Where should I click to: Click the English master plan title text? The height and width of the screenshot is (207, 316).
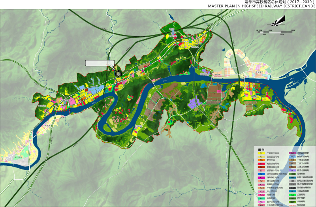point(261,6)
